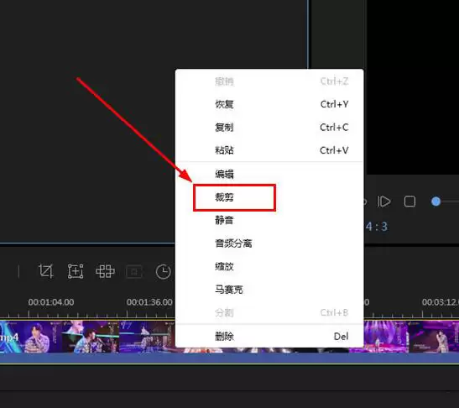Click the 00:03:12 timeline ruler mark

pyautogui.click(x=441, y=302)
